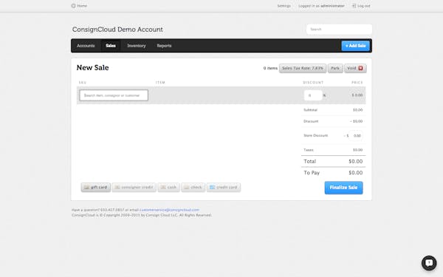
Task: Click the Subtotal label
Action: [311, 109]
